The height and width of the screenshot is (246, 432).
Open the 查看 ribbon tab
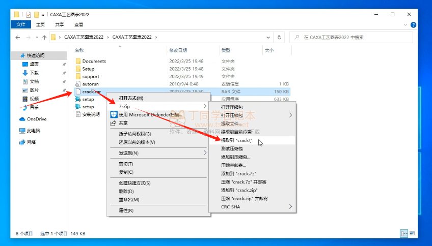coord(79,24)
